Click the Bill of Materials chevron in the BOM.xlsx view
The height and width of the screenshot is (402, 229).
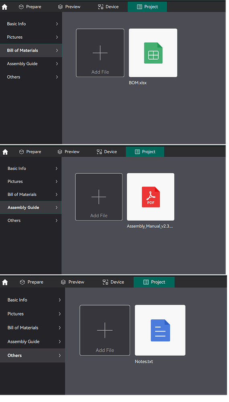click(57, 50)
